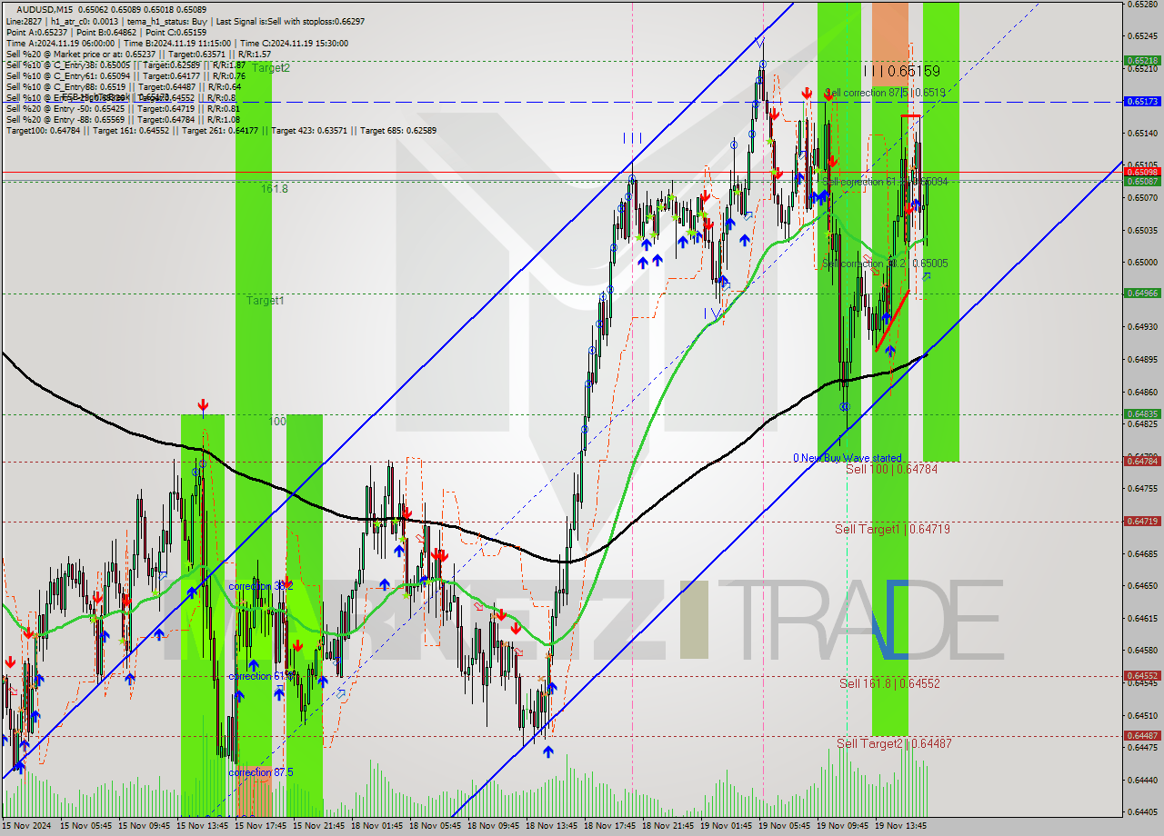Click the '18 Nov 13:45' time label

click(x=550, y=826)
